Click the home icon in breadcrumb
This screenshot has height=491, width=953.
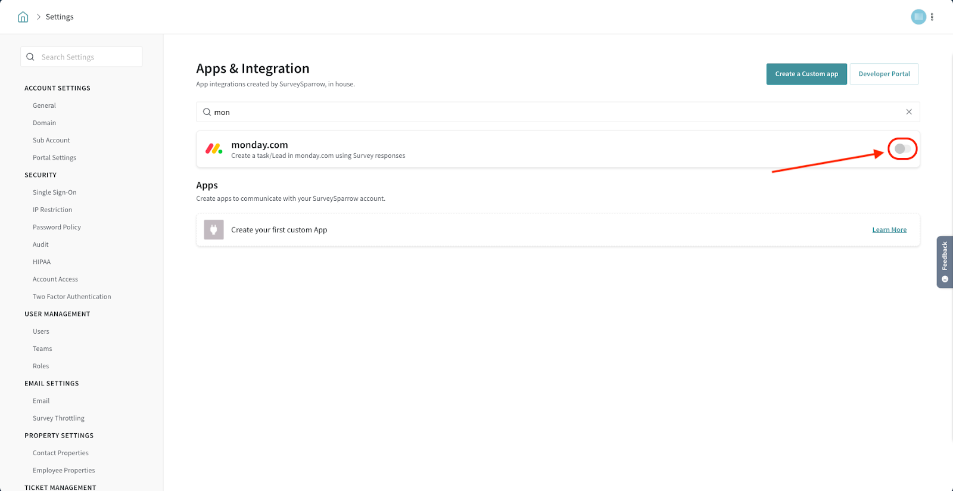point(23,17)
